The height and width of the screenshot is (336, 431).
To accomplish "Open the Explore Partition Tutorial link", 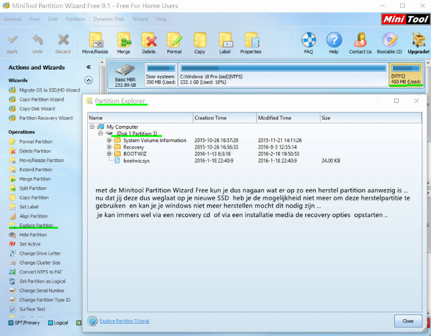I will tap(124, 321).
